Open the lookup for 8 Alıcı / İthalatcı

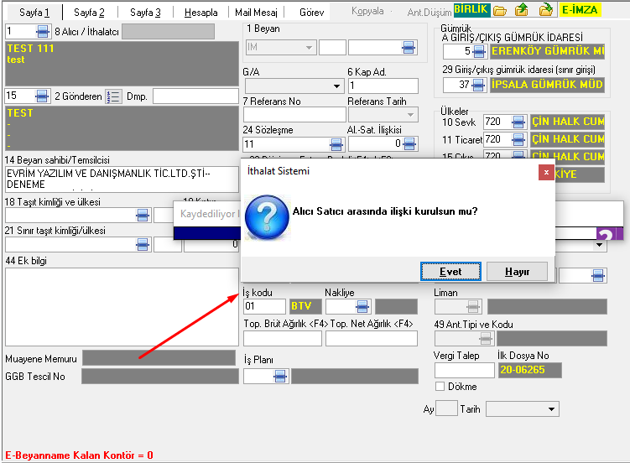[42, 32]
